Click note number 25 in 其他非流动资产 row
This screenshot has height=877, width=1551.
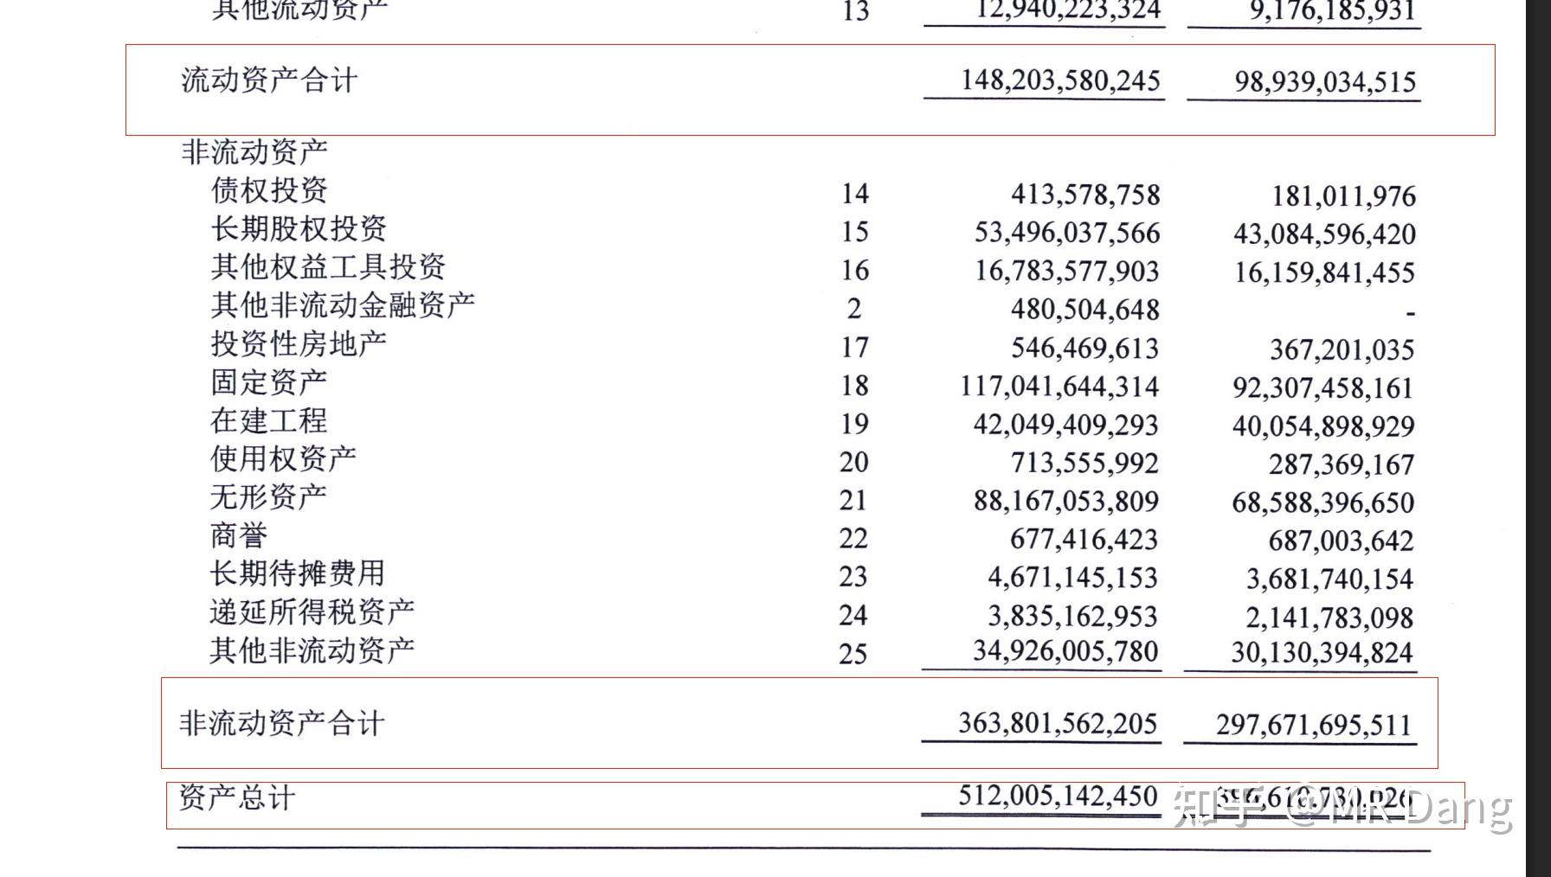tap(853, 654)
